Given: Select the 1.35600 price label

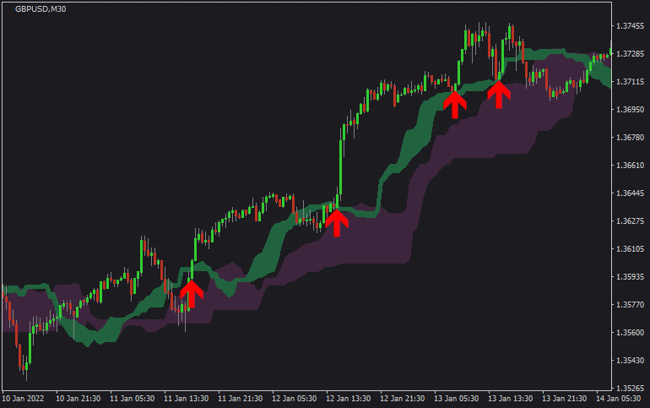Looking at the screenshot, I should coord(630,333).
